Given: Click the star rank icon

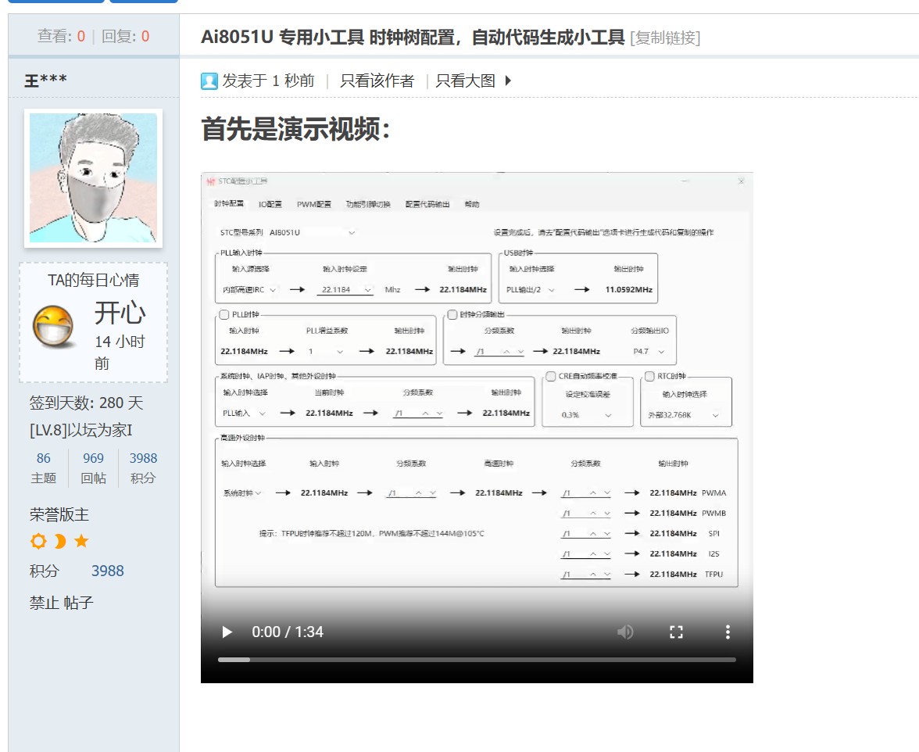Looking at the screenshot, I should click(x=81, y=540).
